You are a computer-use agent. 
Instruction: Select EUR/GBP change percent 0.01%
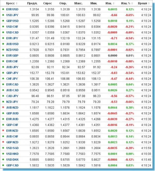(130, 55)
